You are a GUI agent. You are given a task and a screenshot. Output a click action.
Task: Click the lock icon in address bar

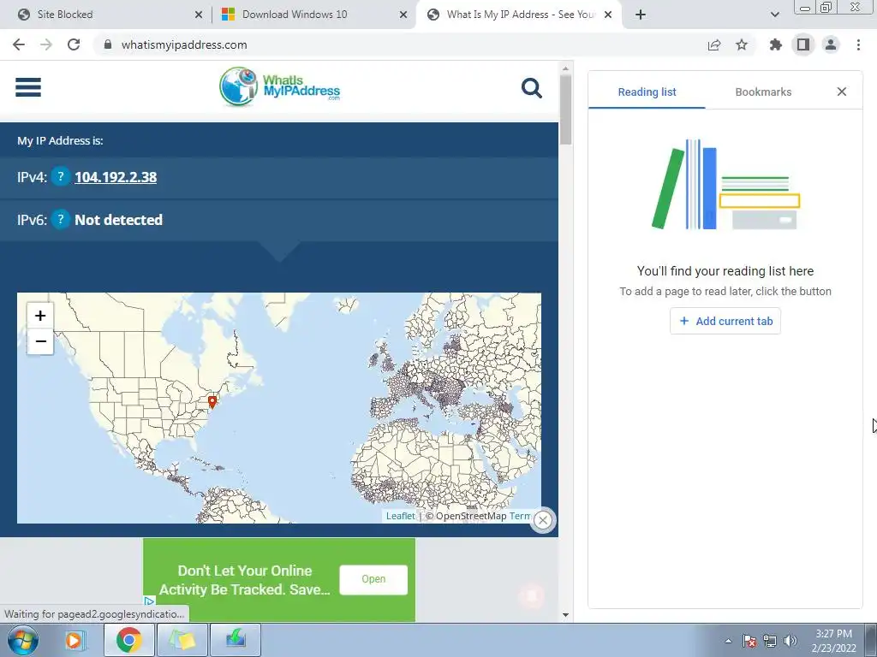[108, 44]
